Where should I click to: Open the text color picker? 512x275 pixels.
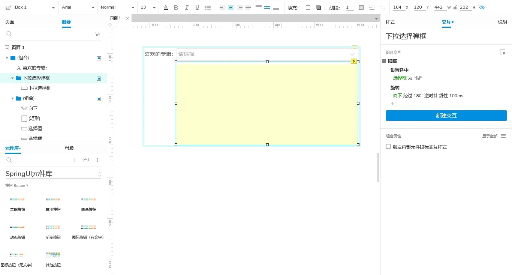(x=166, y=8)
